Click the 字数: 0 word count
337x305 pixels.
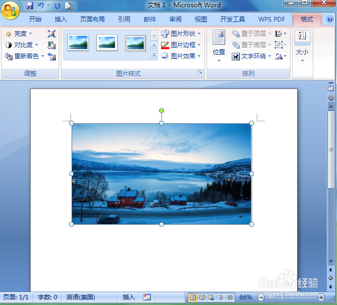click(47, 297)
